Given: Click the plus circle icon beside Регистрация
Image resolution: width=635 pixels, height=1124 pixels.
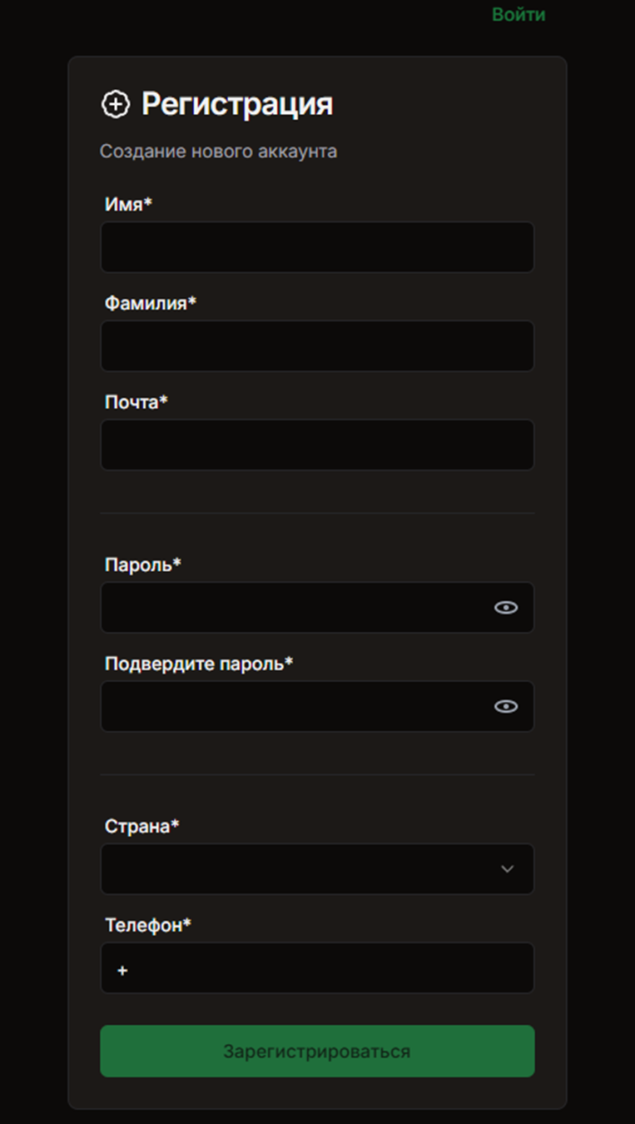Looking at the screenshot, I should coord(116,105).
